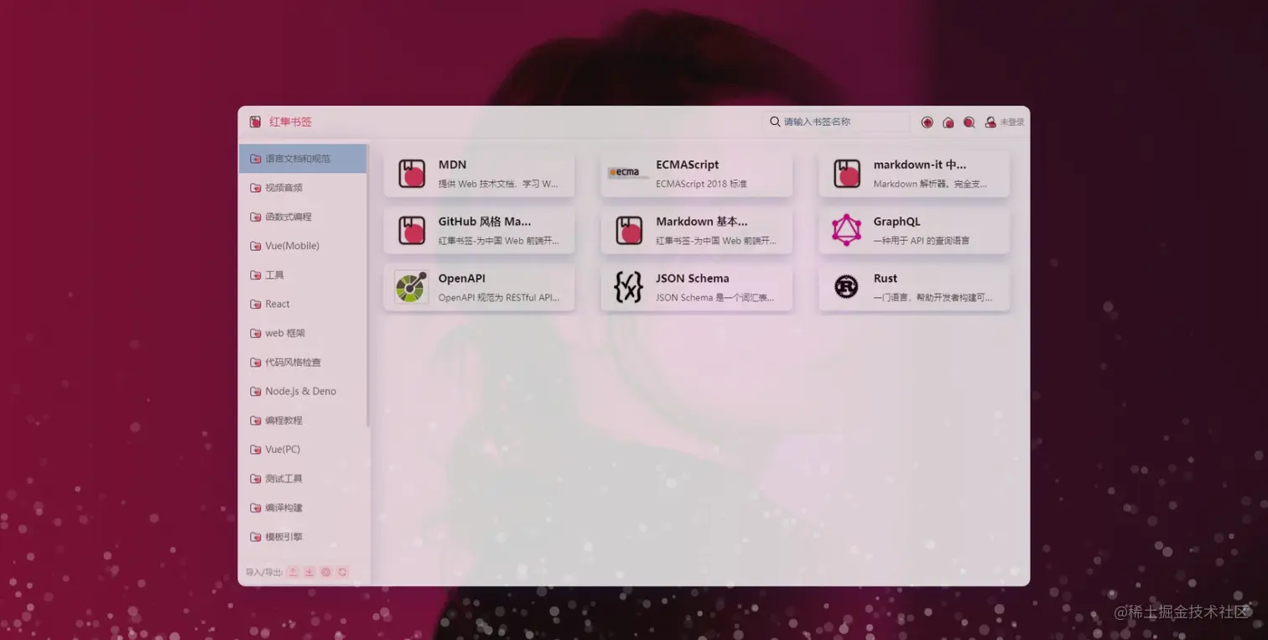Screen dimensions: 1268x640
Task: Click the folder icon beside React
Action: 256,304
